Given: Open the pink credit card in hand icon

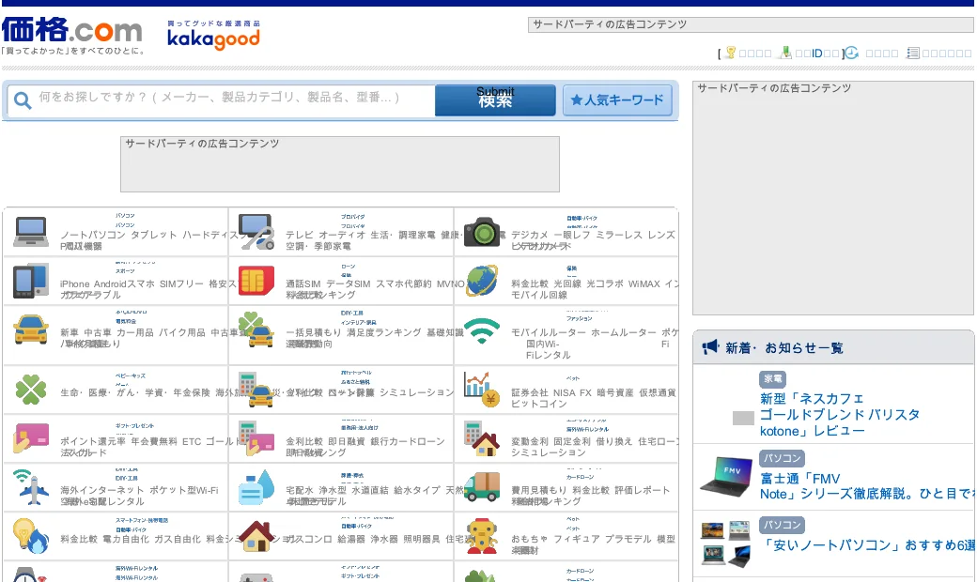Looking at the screenshot, I should (x=30, y=438).
